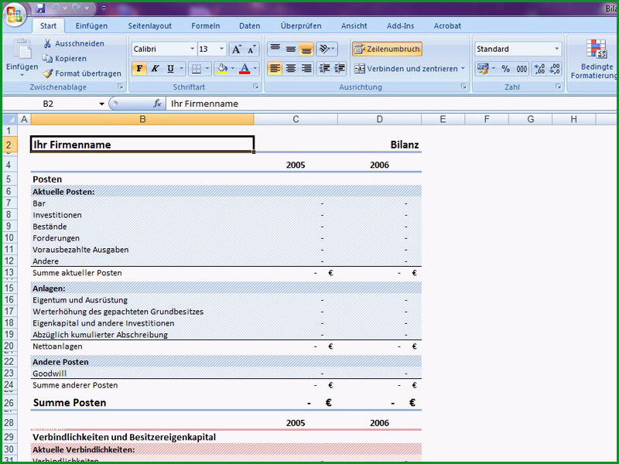Copy selection with Kopieren
Screen dimensions: 619x464
(x=64, y=59)
